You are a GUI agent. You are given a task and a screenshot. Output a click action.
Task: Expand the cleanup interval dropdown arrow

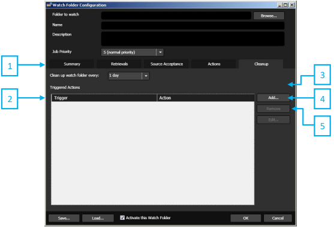(146, 76)
